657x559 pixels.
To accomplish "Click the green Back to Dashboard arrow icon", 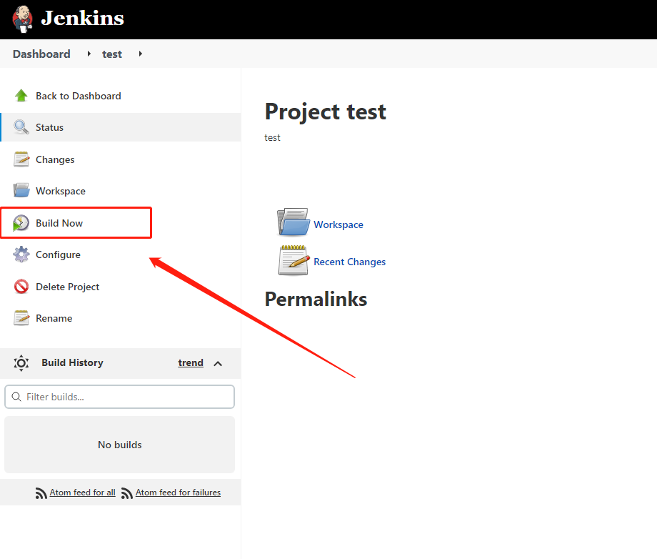I will point(21,96).
